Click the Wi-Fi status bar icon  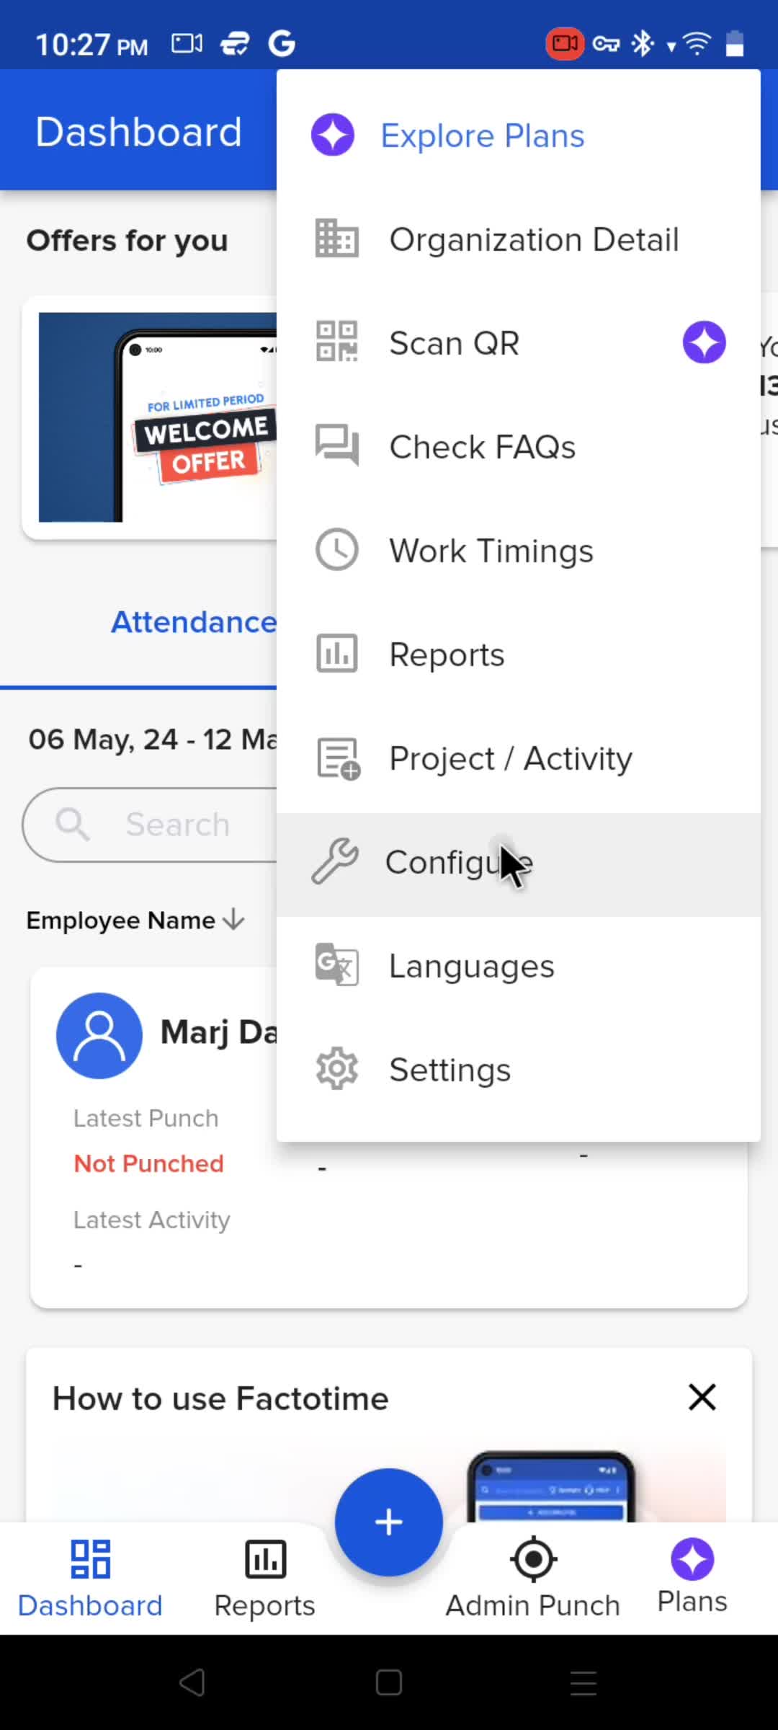click(x=696, y=44)
